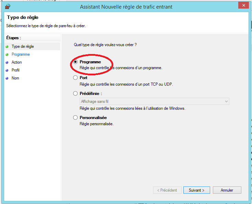
Task: Select the Programme rule type radio button
Action: 76,62
